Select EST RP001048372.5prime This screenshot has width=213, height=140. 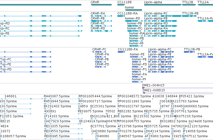coord(134,96)
